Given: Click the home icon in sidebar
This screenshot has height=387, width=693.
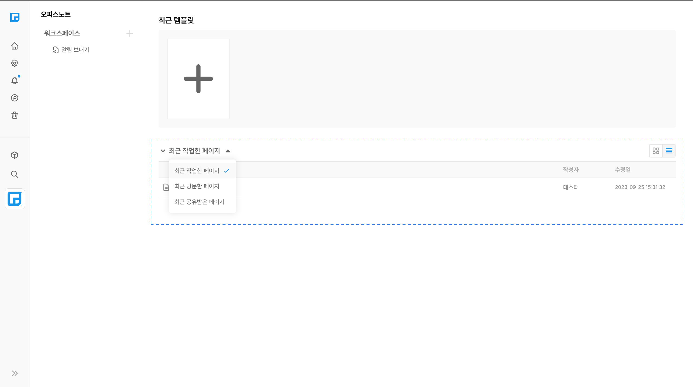Looking at the screenshot, I should pyautogui.click(x=15, y=46).
